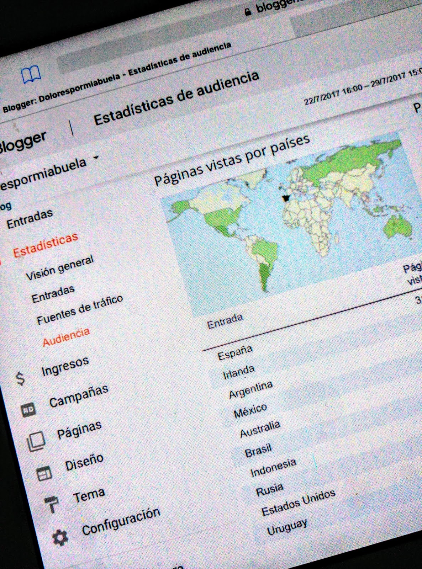Select the Audiencia sub-item

tap(66, 337)
